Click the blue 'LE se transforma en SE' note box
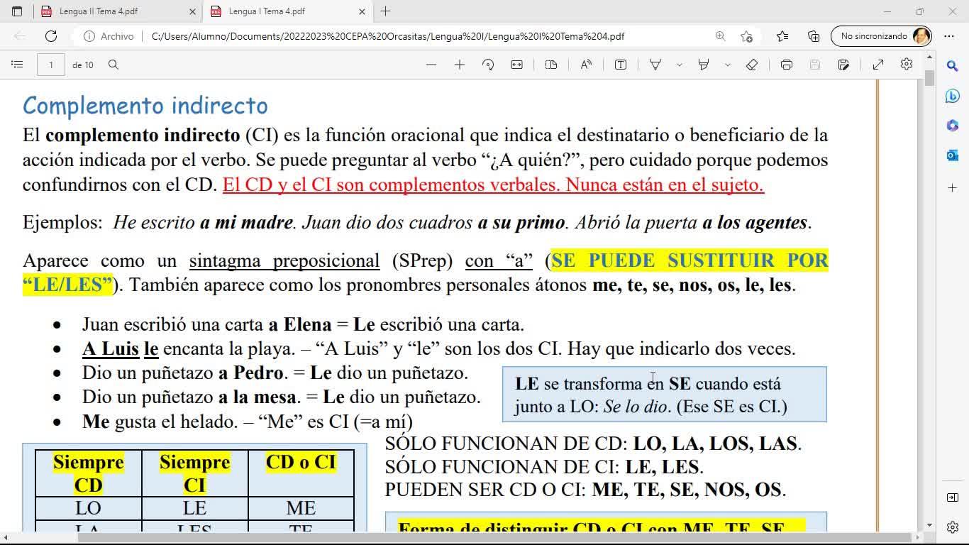Screen dimensions: 969x545 664,395
